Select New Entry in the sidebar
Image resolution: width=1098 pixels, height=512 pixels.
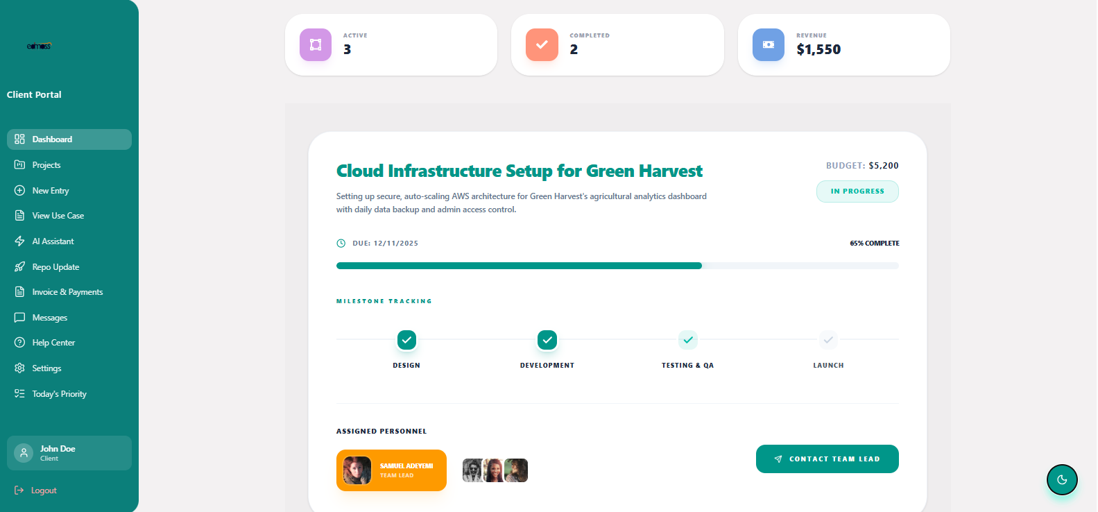(69, 190)
